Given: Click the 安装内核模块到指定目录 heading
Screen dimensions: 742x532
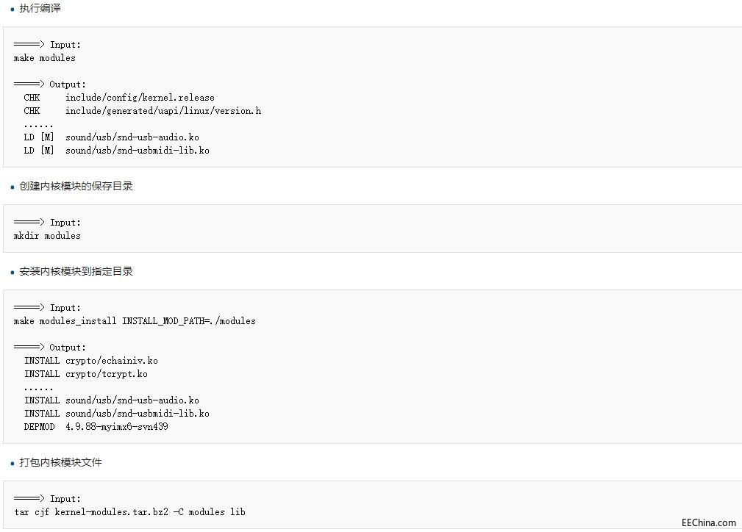Looking at the screenshot, I should point(76,272).
